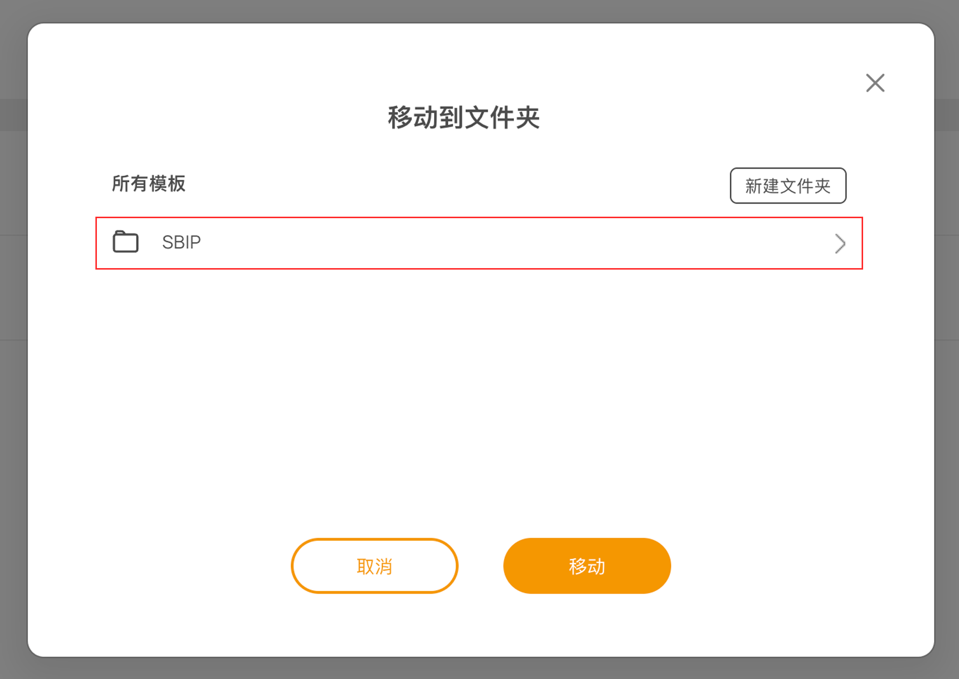
Task: Click the 移动到文件夹 dialog title
Action: tap(464, 118)
